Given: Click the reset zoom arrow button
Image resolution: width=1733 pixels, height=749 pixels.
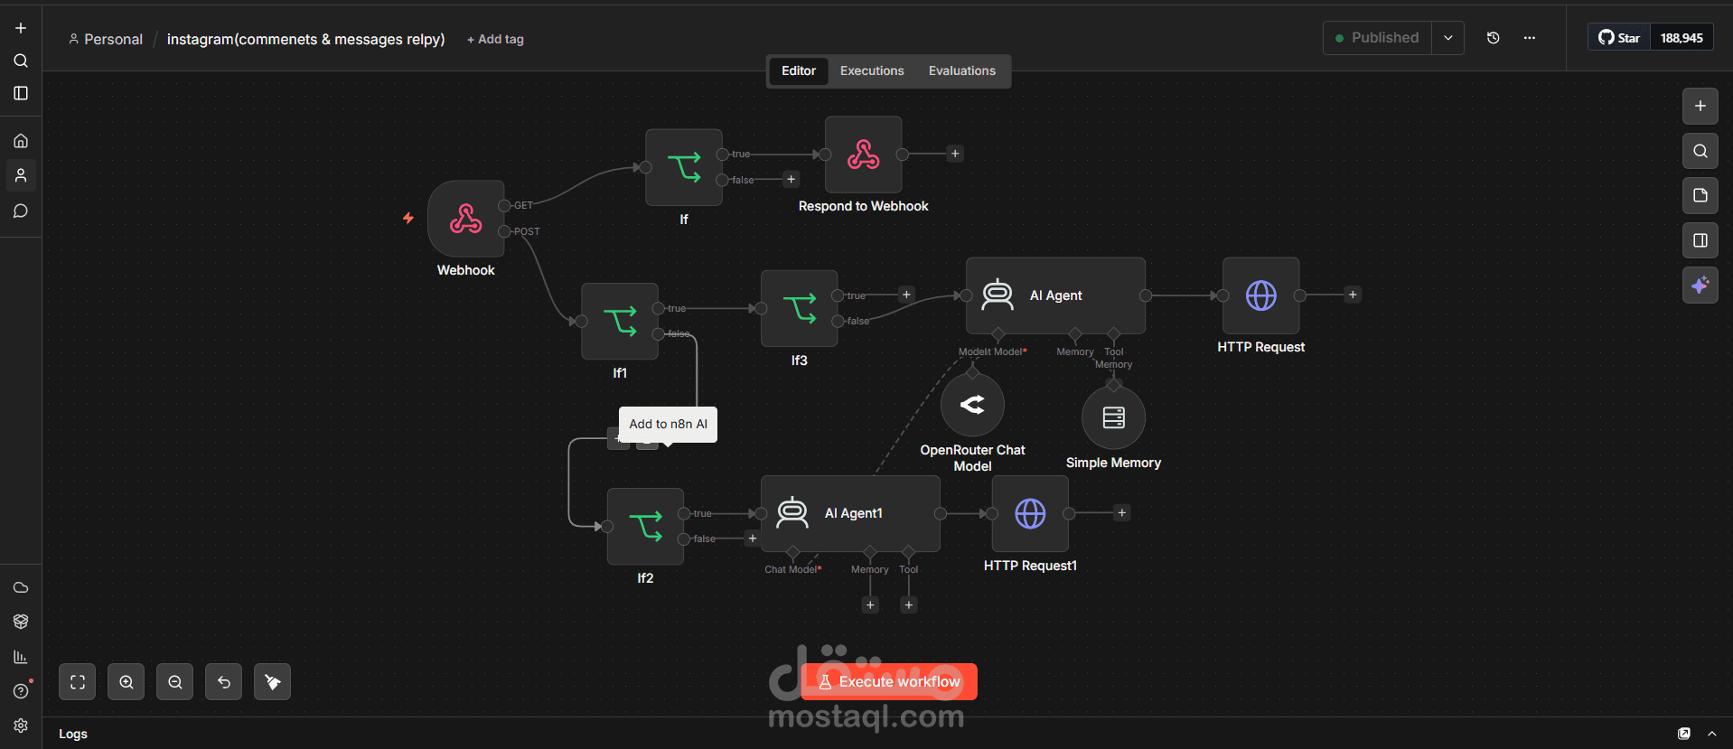Looking at the screenshot, I should [224, 682].
